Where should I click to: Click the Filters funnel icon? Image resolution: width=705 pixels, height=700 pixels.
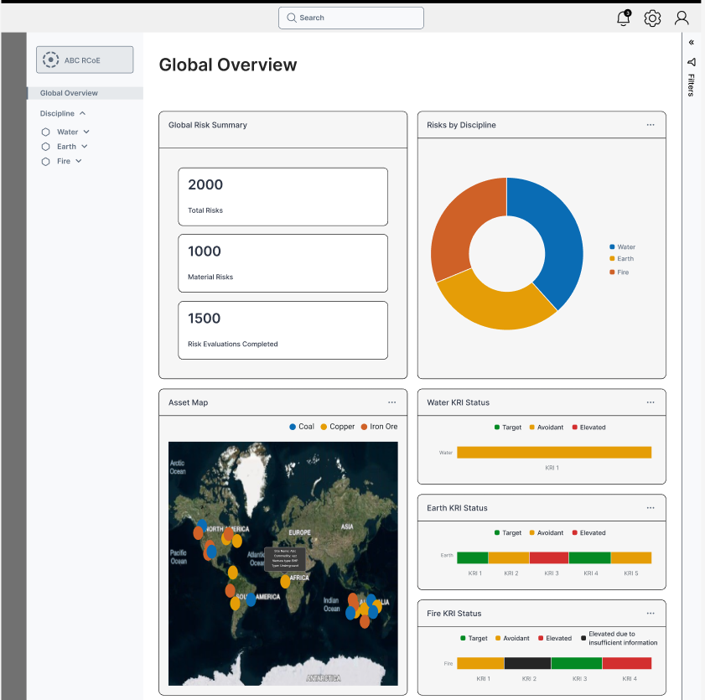691,61
